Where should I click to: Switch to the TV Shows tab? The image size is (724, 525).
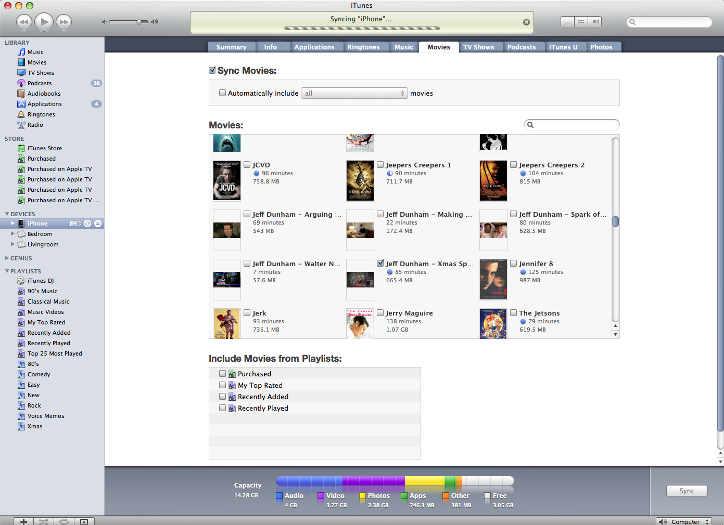click(x=479, y=47)
